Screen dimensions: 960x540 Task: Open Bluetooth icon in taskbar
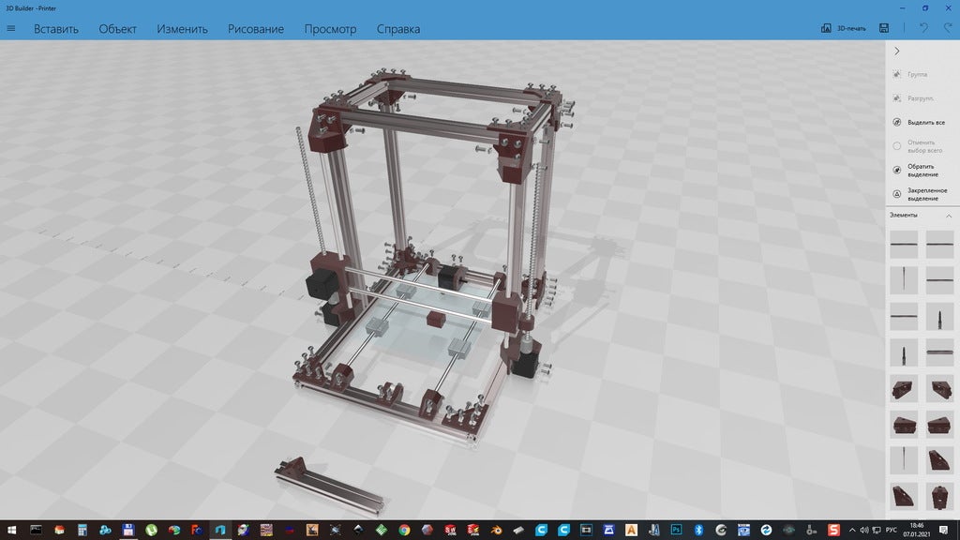[698, 530]
